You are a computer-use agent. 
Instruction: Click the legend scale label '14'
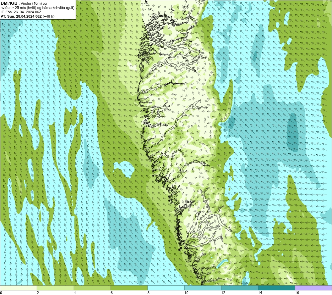260,293
